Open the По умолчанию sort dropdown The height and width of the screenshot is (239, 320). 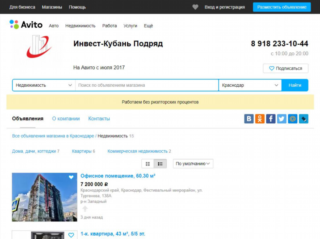pos(193,164)
